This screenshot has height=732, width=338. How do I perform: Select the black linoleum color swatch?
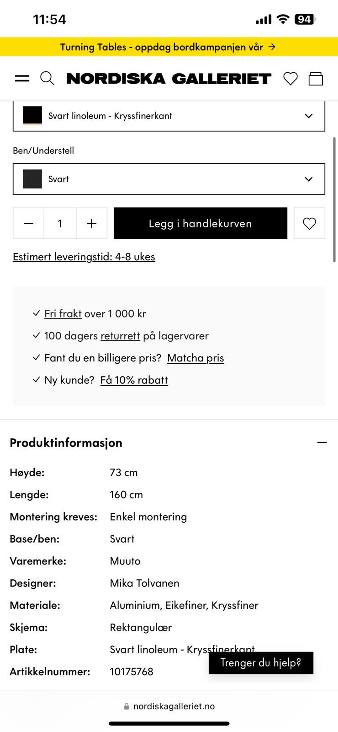32,116
